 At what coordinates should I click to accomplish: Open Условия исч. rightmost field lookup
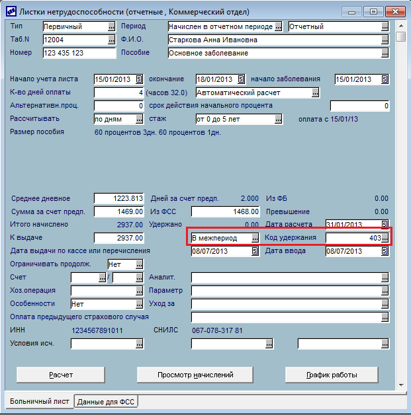385,344
